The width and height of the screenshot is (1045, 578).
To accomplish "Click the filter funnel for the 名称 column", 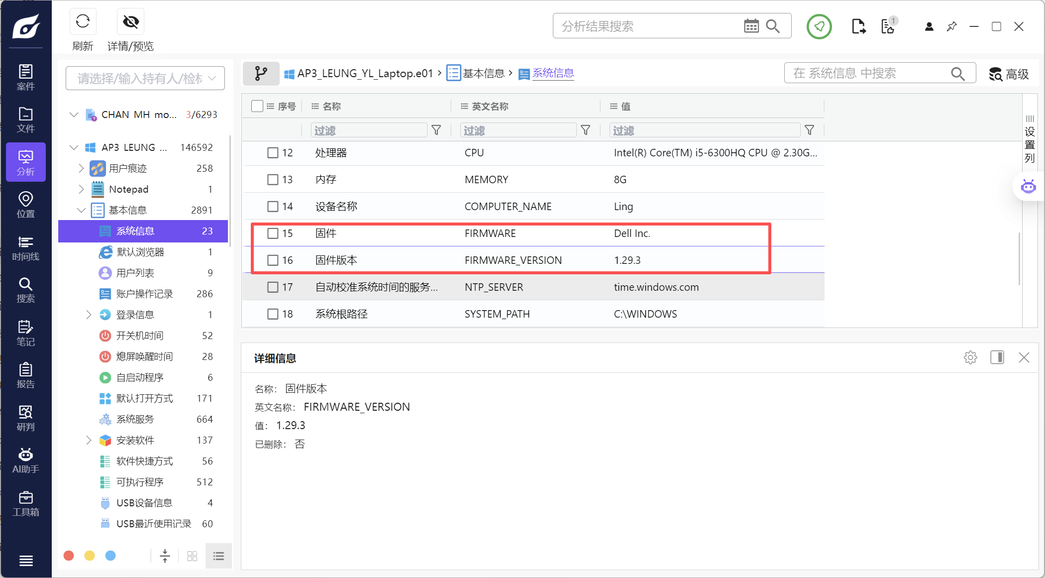I will [436, 130].
